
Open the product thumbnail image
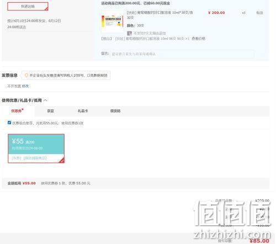click(113, 22)
